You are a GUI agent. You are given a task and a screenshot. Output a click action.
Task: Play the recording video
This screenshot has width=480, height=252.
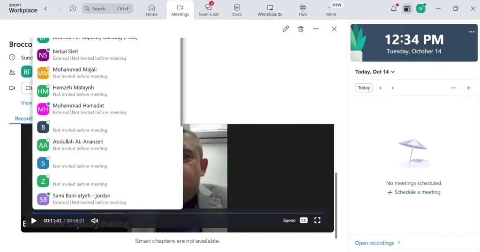point(34,221)
